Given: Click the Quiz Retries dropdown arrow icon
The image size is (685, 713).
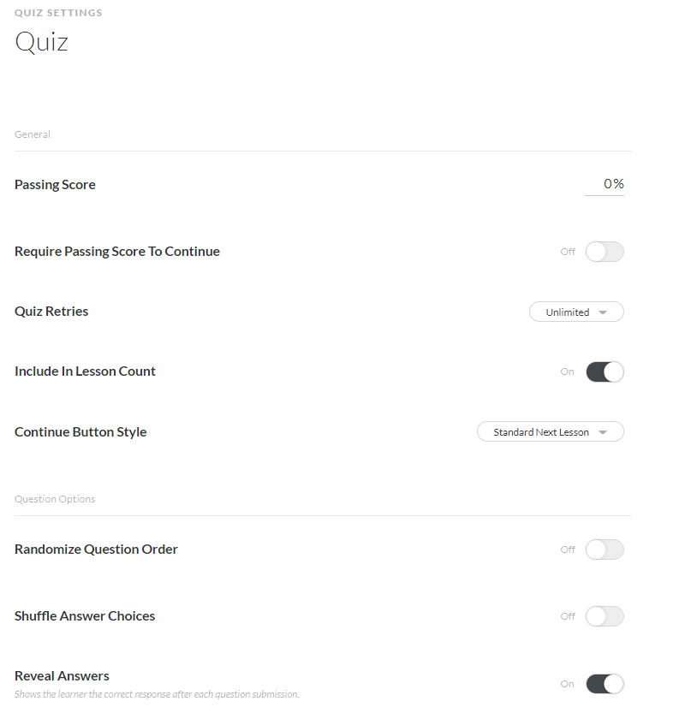Looking at the screenshot, I should point(603,312).
